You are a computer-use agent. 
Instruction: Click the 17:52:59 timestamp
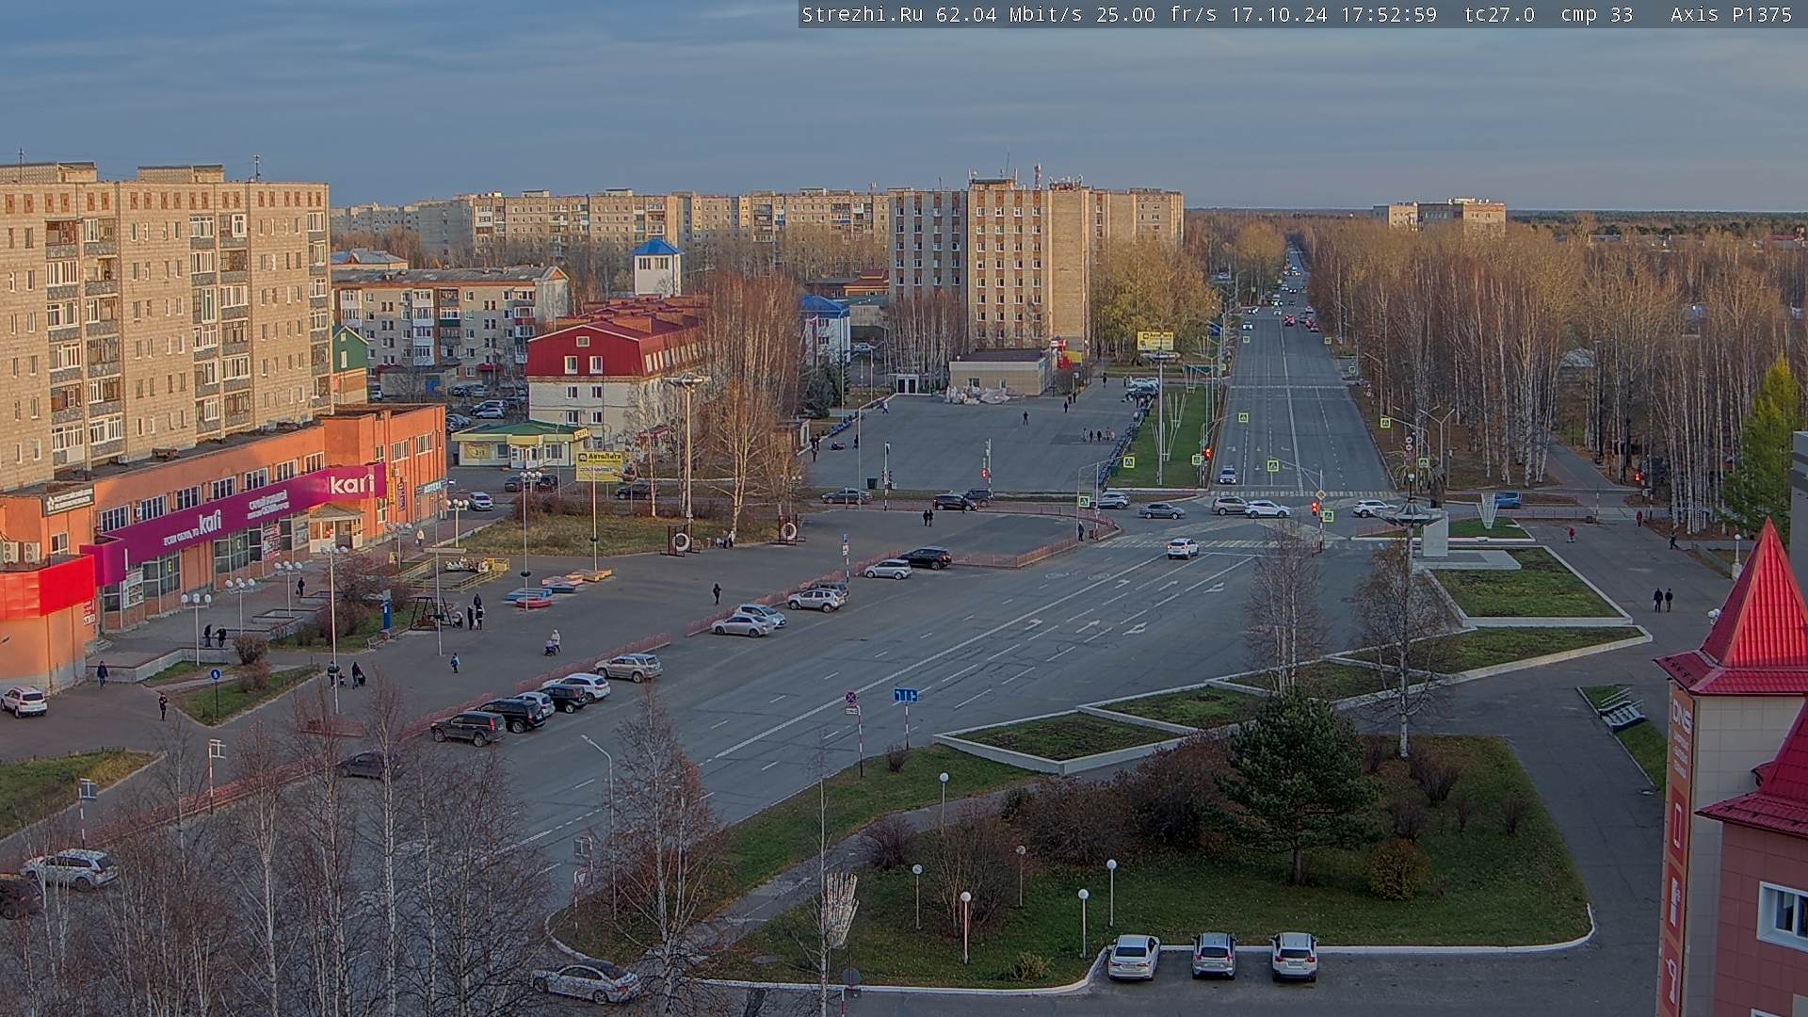pos(1389,14)
